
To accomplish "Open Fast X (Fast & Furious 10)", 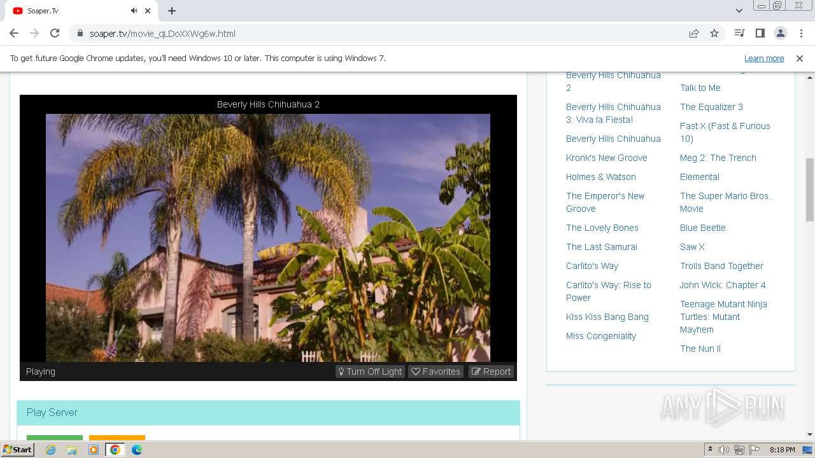I will point(725,132).
